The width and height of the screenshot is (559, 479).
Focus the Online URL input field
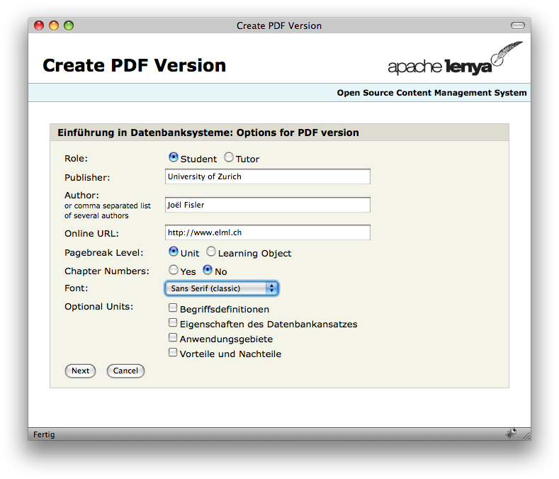pyautogui.click(x=268, y=232)
